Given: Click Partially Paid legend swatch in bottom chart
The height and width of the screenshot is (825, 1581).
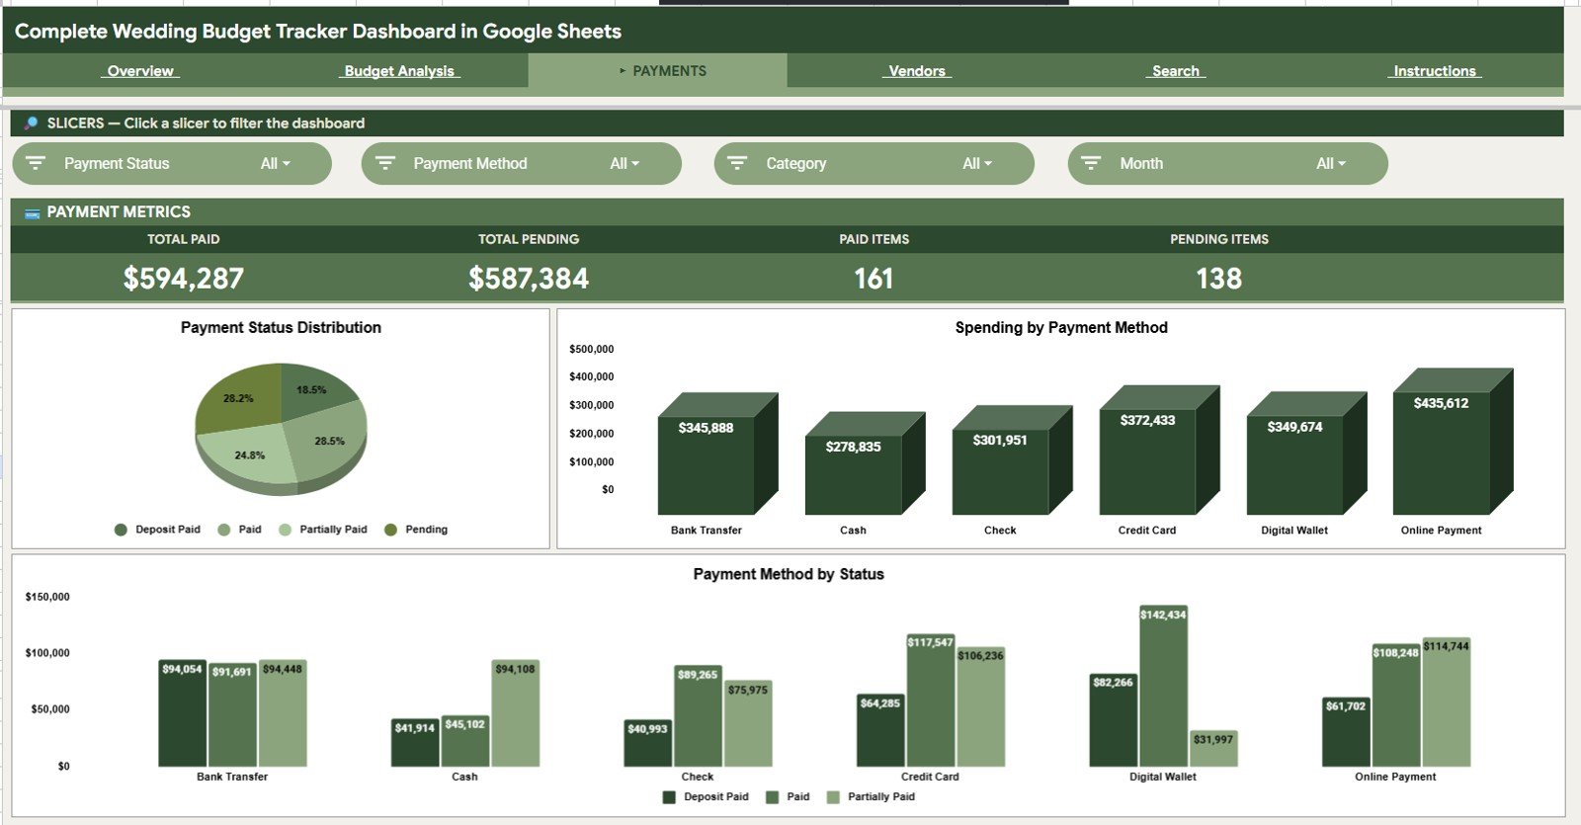Looking at the screenshot, I should (x=833, y=797).
